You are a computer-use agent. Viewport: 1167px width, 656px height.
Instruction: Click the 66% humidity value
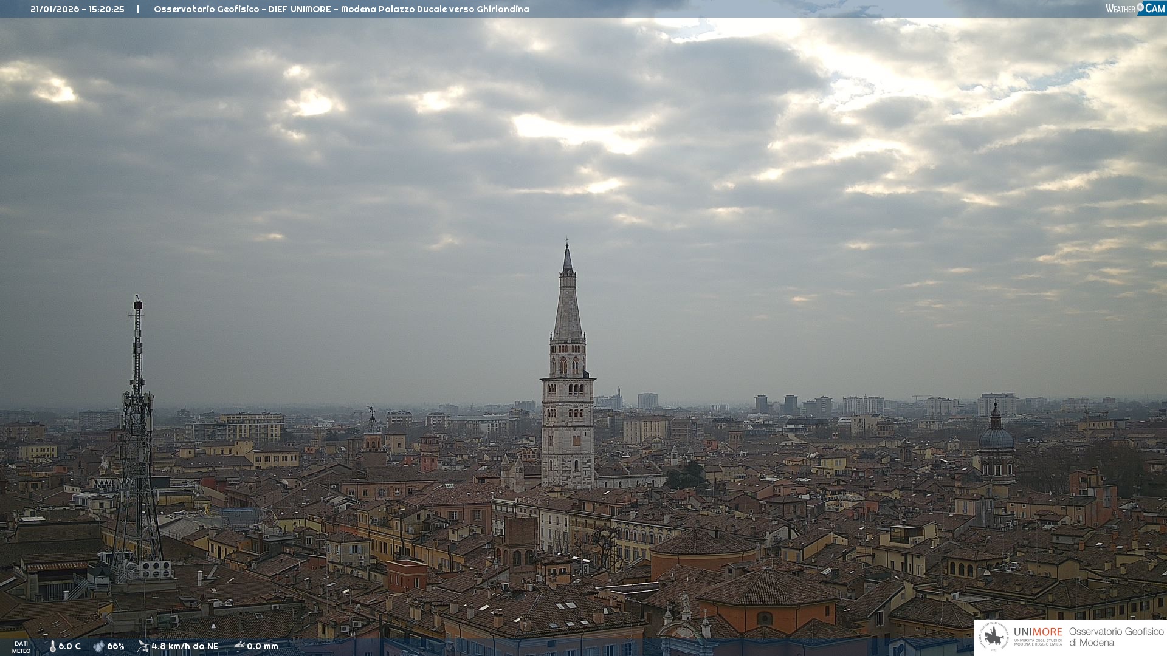coord(115,646)
